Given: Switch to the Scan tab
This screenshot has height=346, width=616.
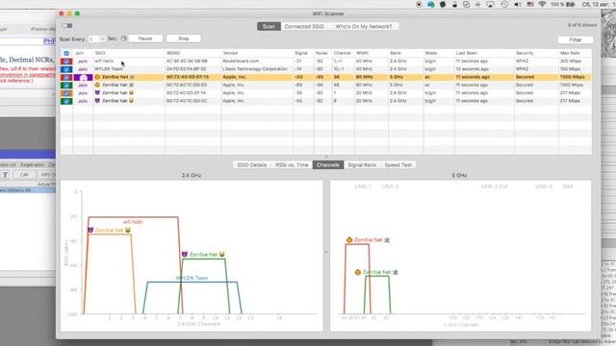Looking at the screenshot, I should click(269, 26).
